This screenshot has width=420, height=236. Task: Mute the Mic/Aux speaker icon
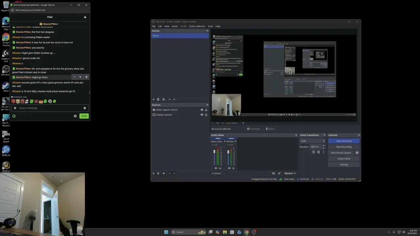(229, 168)
